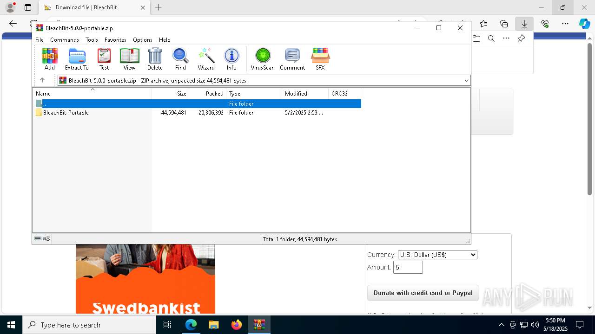Sort by Type column header
The height and width of the screenshot is (334, 595).
click(x=254, y=93)
